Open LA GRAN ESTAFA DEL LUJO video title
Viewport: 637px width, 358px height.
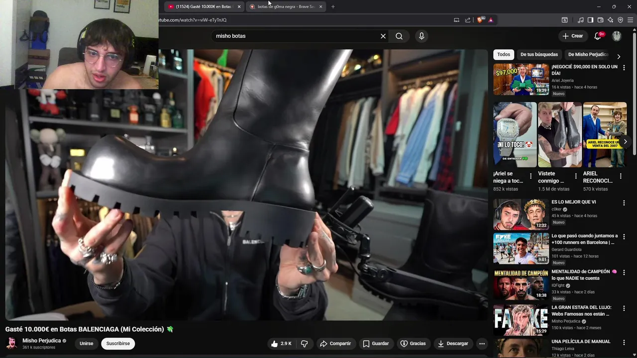[581, 311]
